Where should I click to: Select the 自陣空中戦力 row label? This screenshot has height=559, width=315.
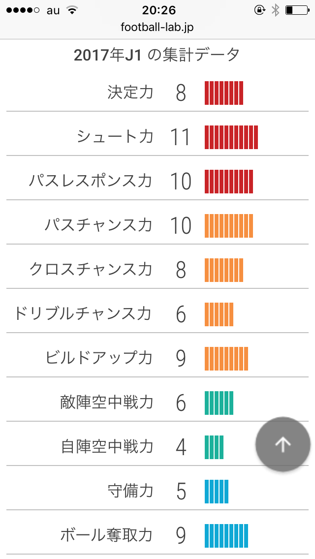point(107,446)
